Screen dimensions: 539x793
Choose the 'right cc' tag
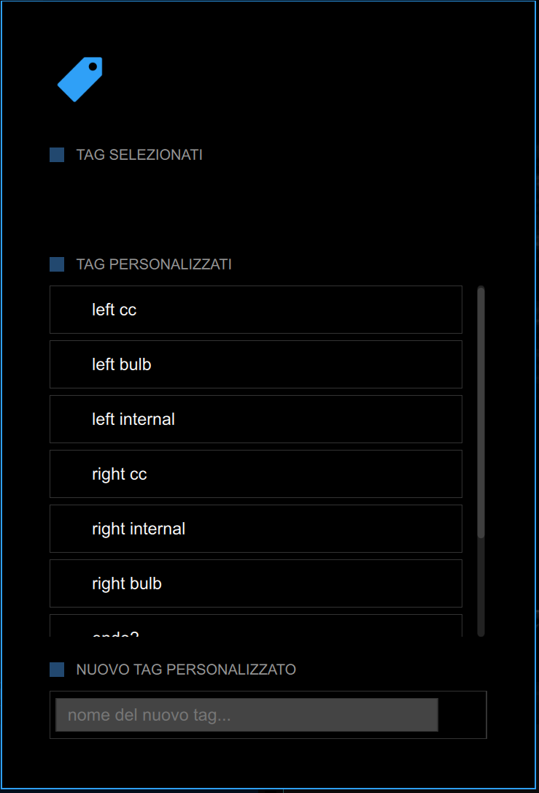tap(255, 474)
